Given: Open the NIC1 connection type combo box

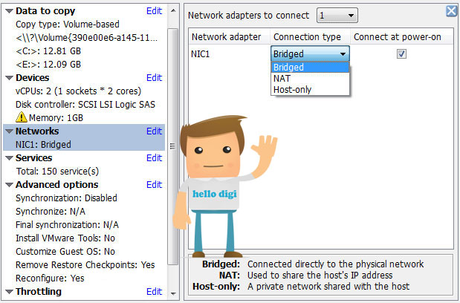Looking at the screenshot, I should [x=310, y=53].
